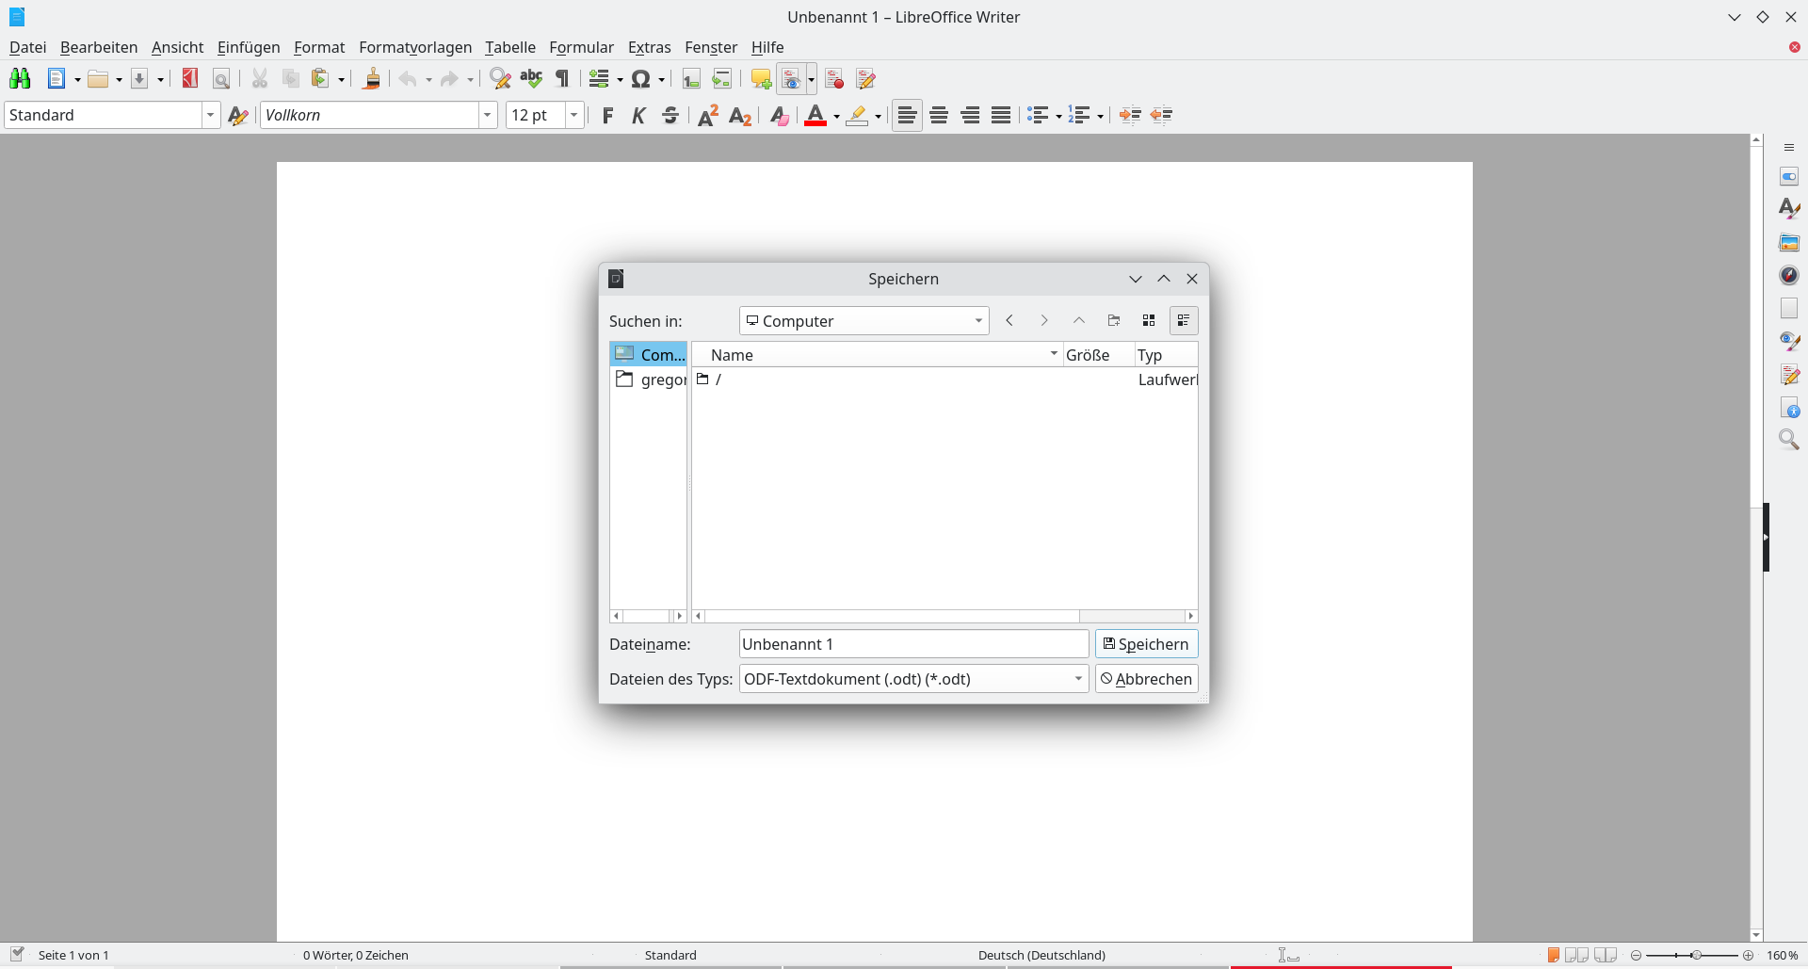Expand highlighting color dropdown arrow
The height and width of the screenshot is (969, 1808).
pos(878,117)
